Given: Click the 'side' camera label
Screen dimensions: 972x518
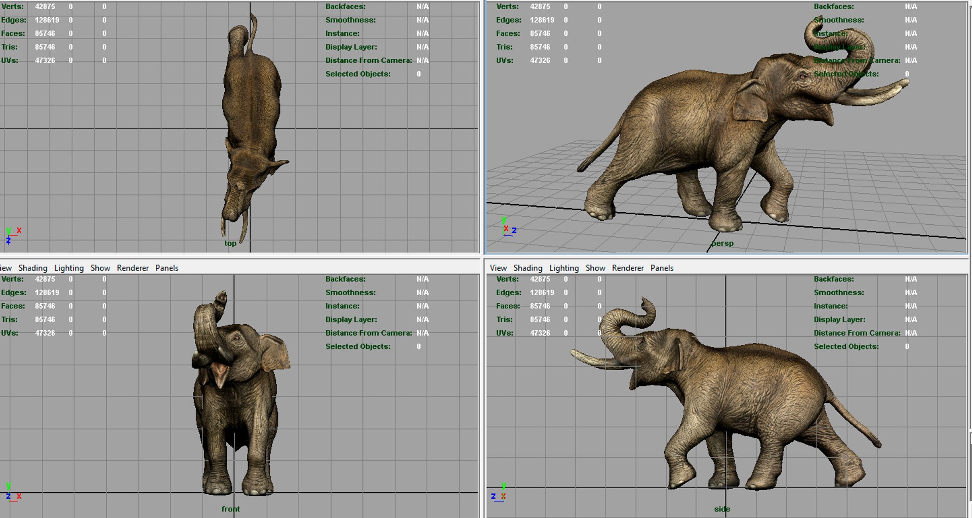Looking at the screenshot, I should tap(722, 509).
